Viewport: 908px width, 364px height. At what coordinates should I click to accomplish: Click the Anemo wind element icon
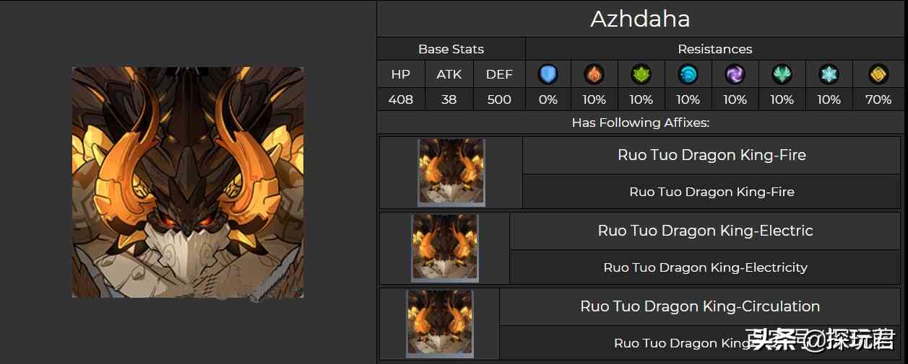pos(782,74)
